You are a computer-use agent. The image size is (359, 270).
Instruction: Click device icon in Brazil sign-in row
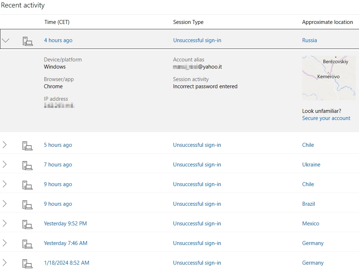point(28,204)
